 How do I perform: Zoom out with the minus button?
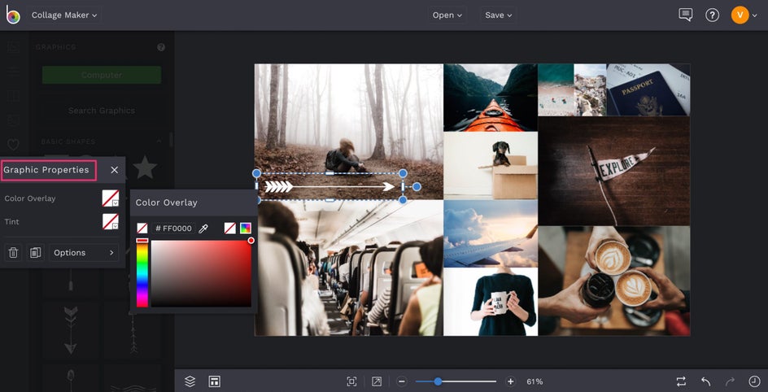tap(402, 381)
